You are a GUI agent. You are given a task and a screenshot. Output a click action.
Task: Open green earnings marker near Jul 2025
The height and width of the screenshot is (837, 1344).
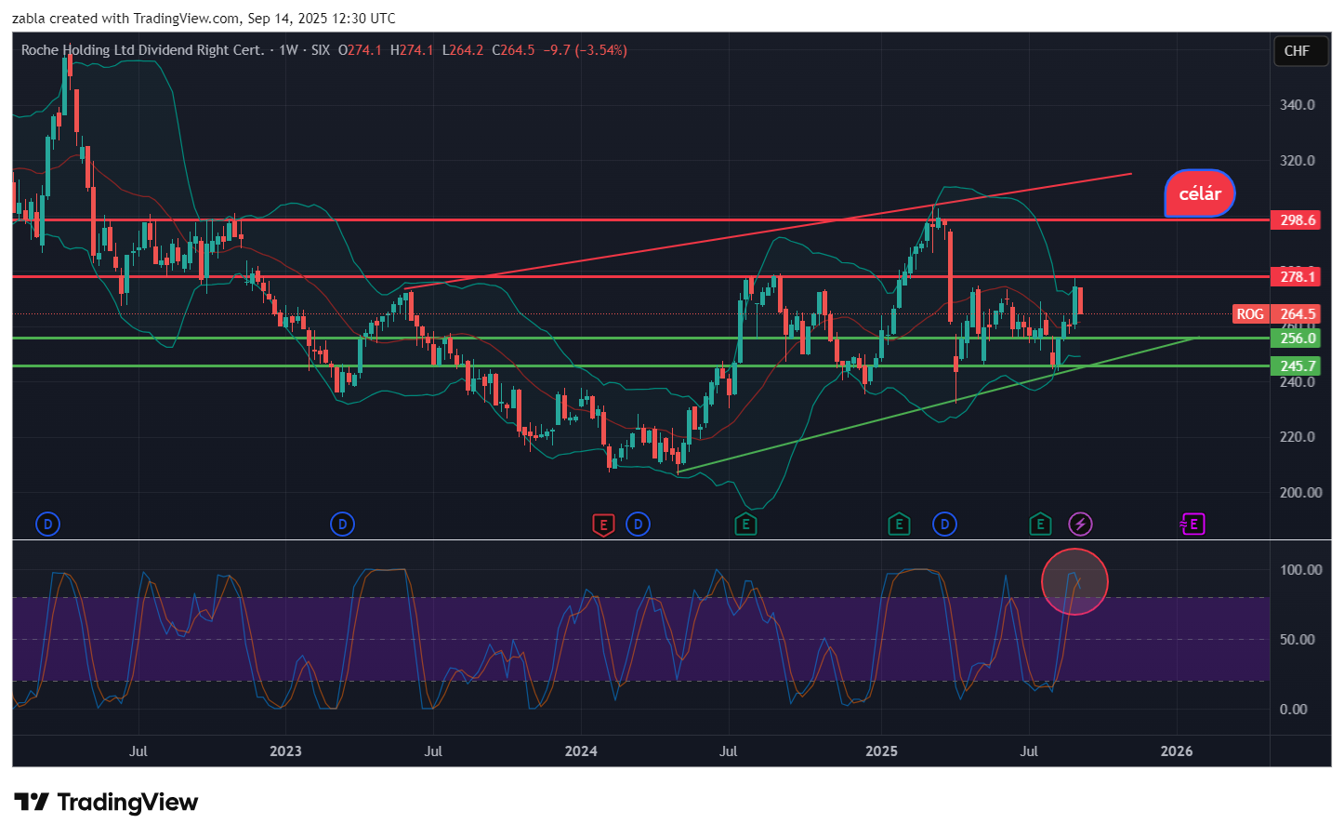1040,525
